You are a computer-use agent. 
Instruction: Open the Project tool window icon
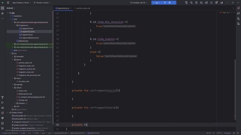coord(3,8)
